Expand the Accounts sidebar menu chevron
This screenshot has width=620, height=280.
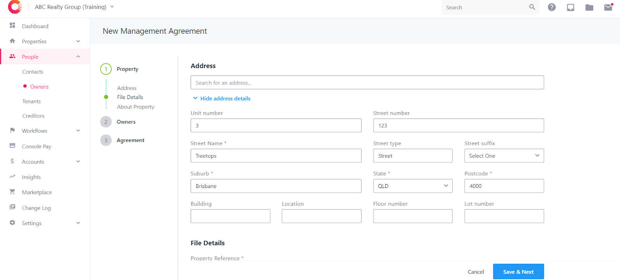78,162
